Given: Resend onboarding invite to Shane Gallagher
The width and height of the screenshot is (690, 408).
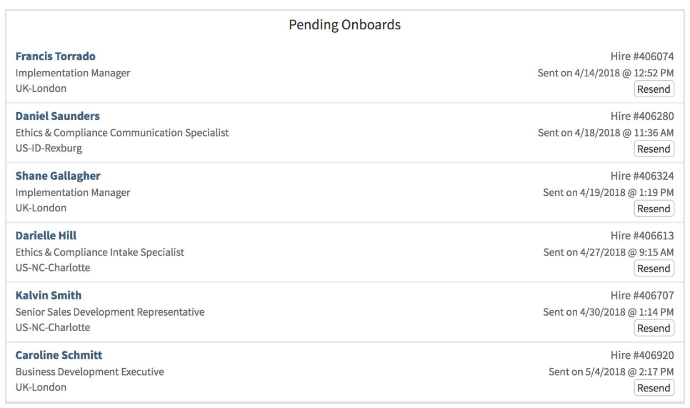Looking at the screenshot, I should pyautogui.click(x=654, y=208).
